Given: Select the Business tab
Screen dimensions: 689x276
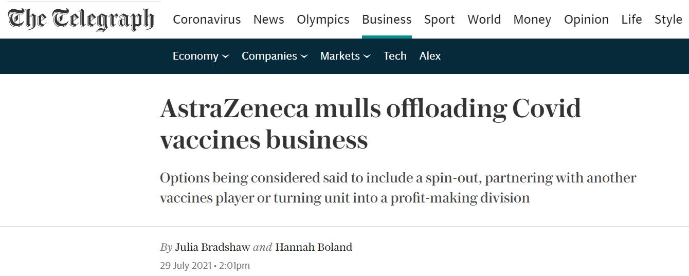Looking at the screenshot, I should pos(387,20).
